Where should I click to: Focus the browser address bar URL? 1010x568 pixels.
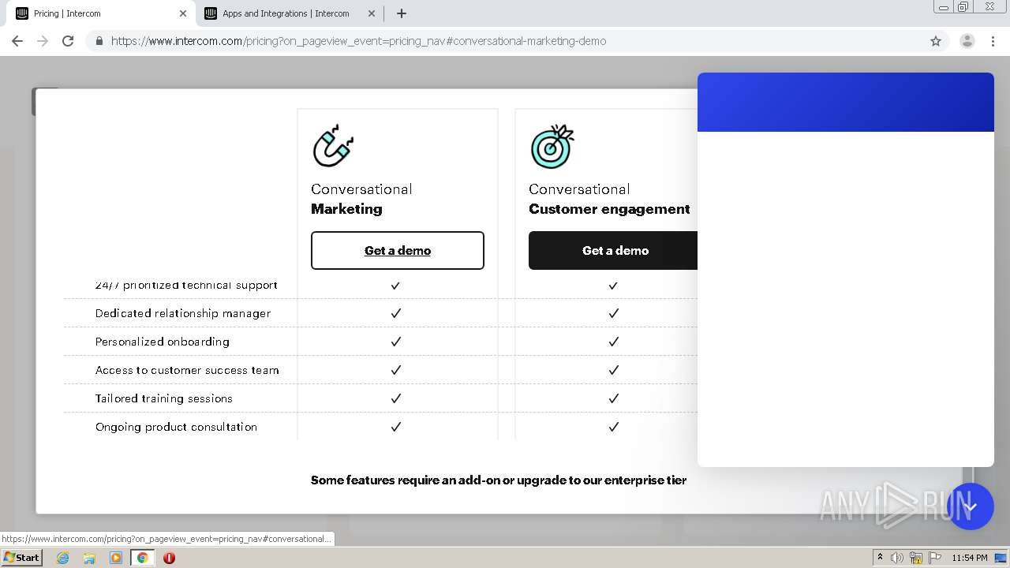pyautogui.click(x=358, y=41)
